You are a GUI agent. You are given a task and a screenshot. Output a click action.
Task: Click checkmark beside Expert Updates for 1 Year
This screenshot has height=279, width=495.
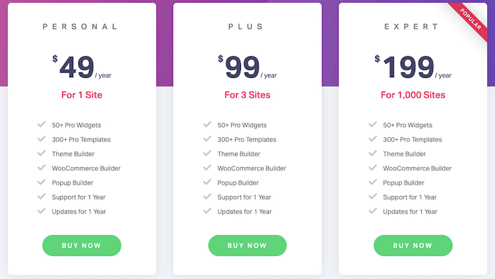point(373,211)
